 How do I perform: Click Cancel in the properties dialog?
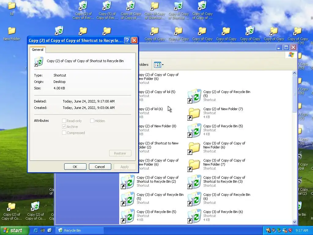click(x=100, y=167)
